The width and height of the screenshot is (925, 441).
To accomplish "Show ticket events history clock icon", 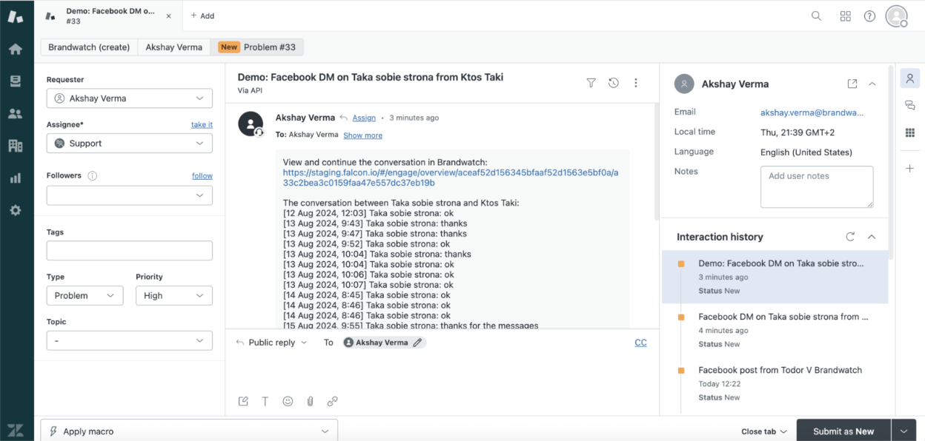I will click(614, 83).
